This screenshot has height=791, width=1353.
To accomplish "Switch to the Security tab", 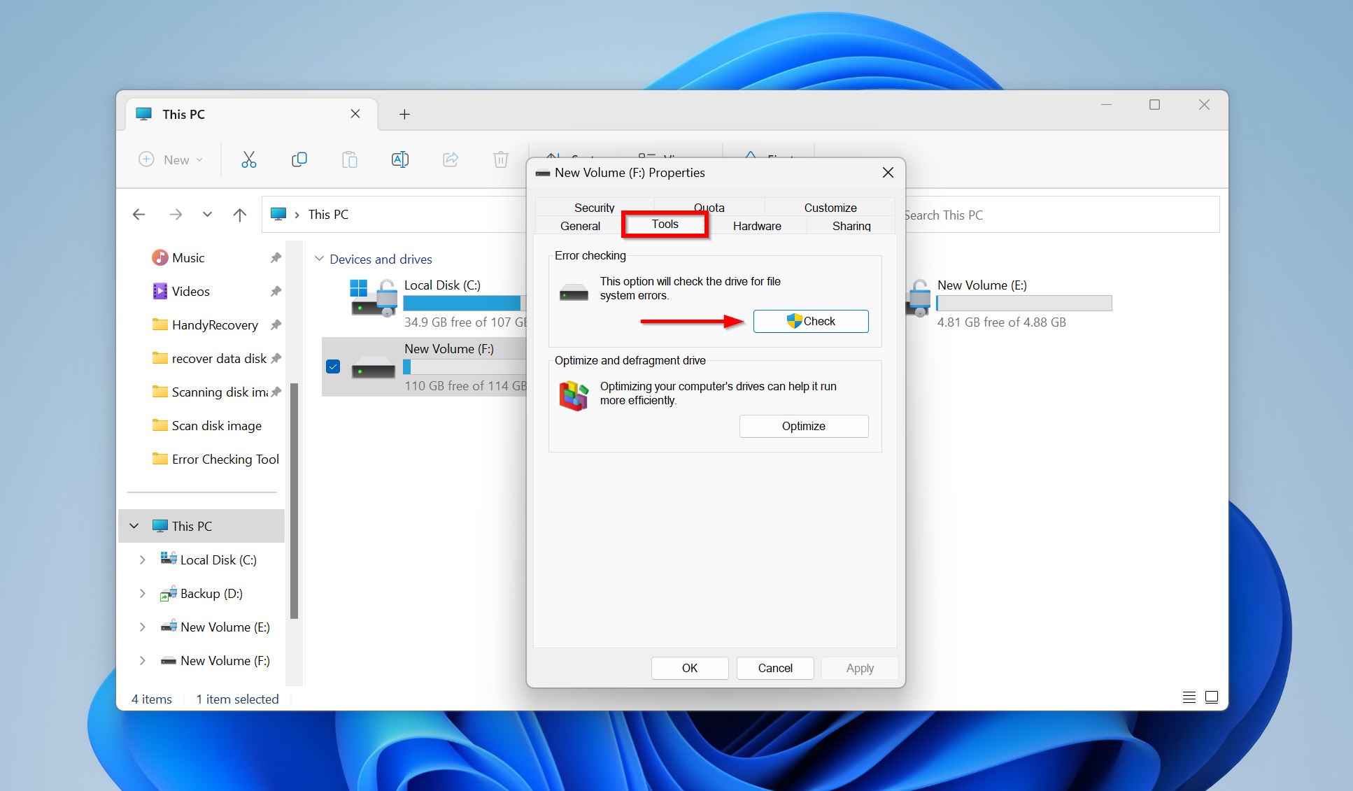I will click(594, 208).
